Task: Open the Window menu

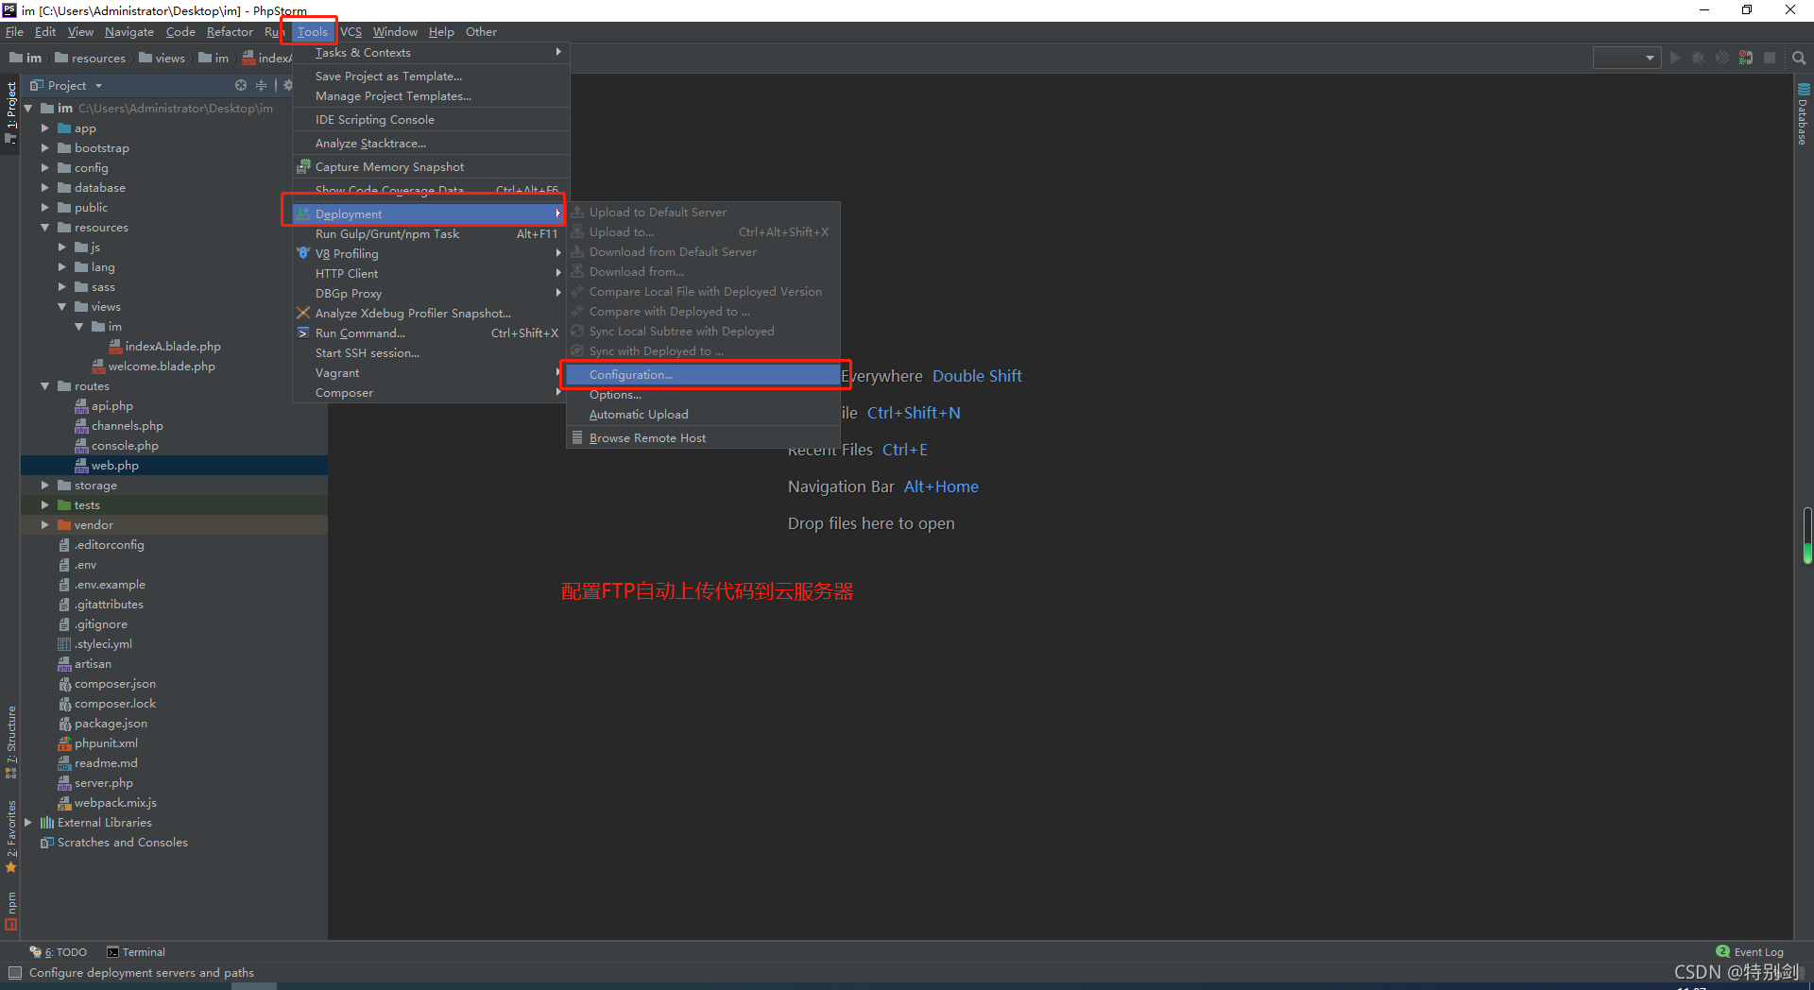Action: pyautogui.click(x=395, y=32)
